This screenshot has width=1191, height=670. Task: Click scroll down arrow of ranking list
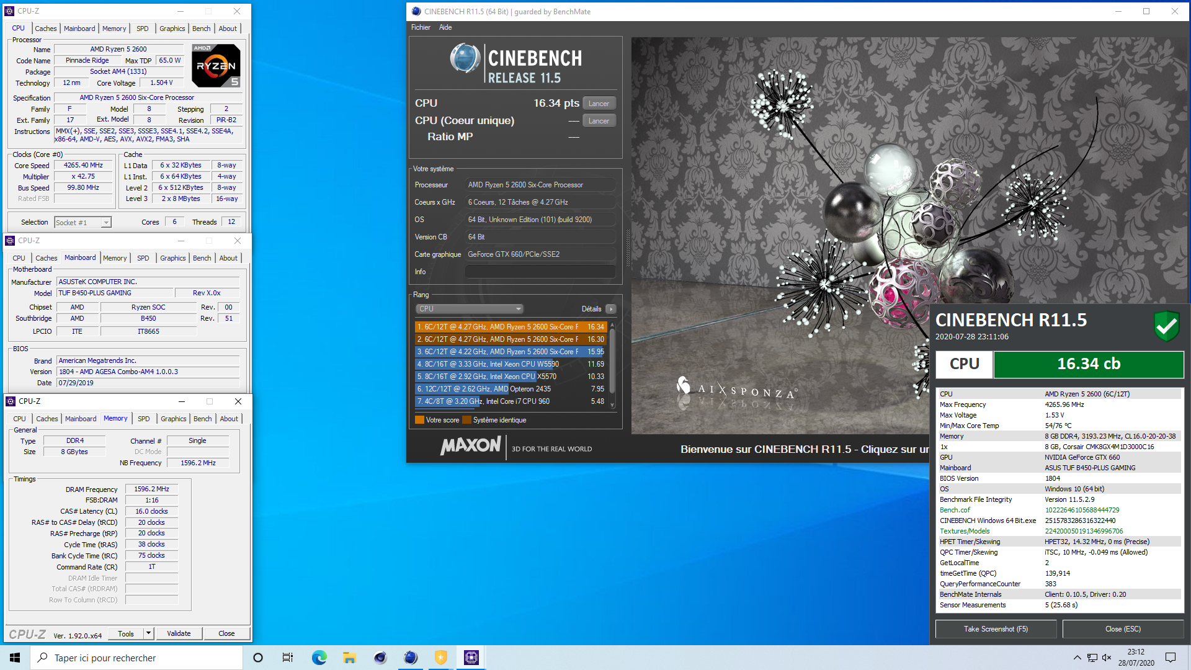[613, 405]
